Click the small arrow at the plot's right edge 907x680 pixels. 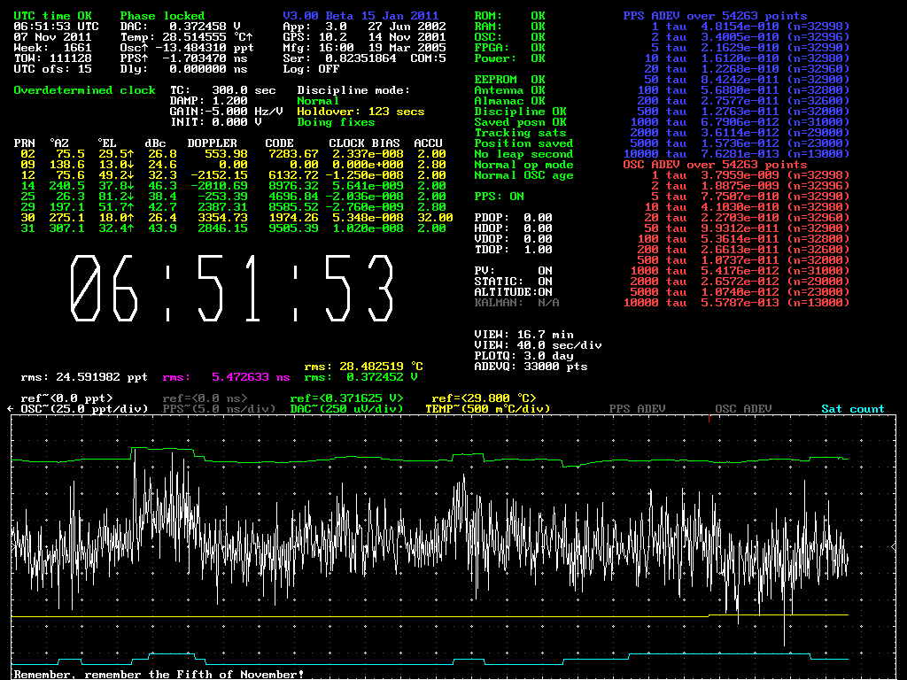tap(892, 548)
